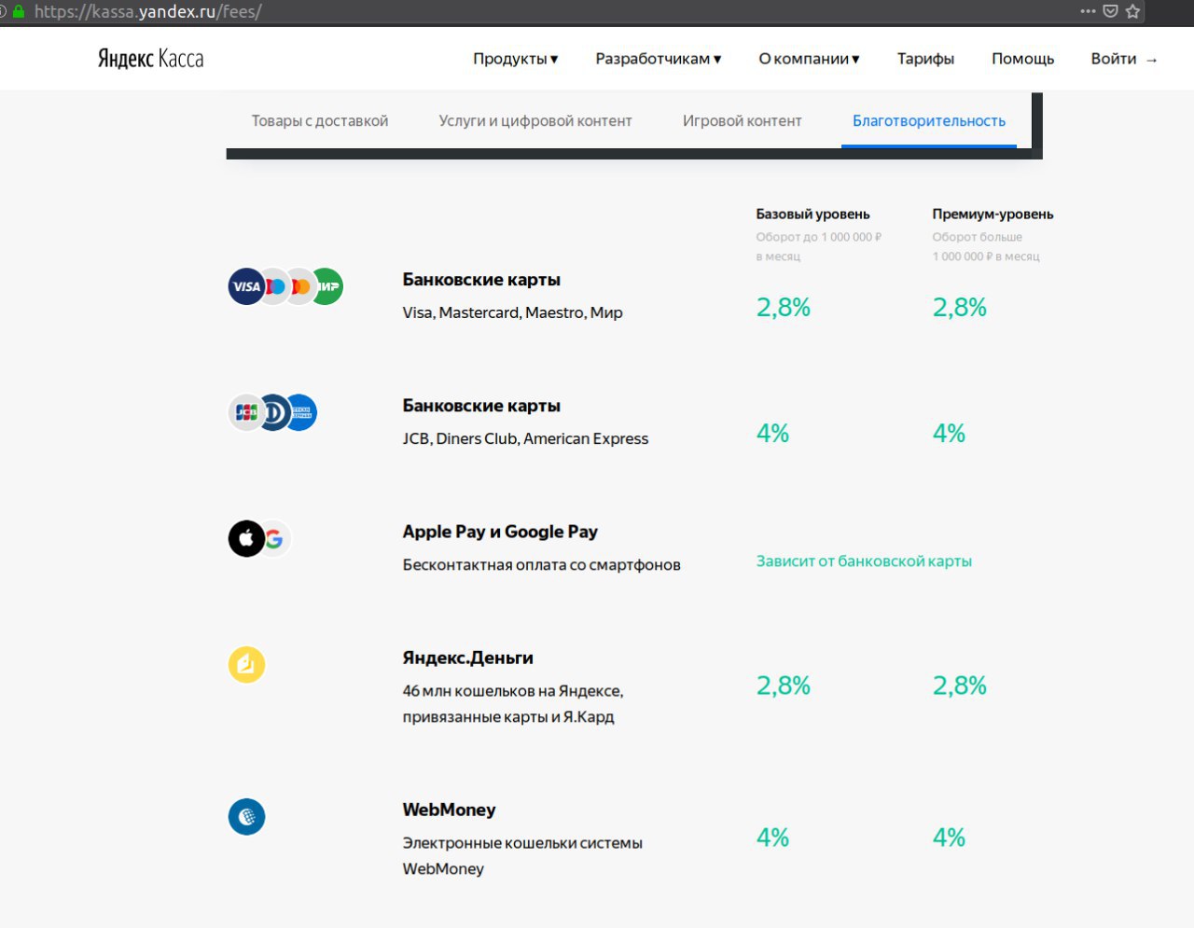Save the page to Pocket with the shield icon
Viewport: 1194px width, 928px height.
tap(1110, 11)
